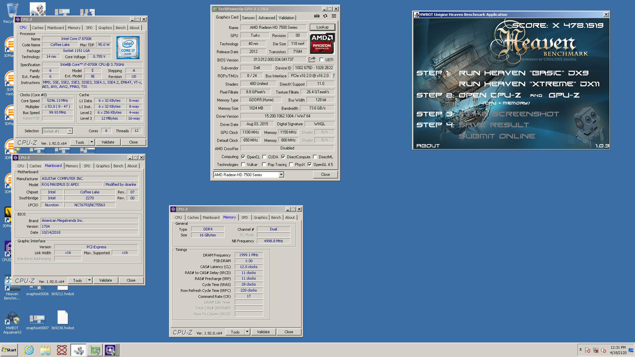This screenshot has width=635, height=357.
Task: Click the AMD Radeon Graphics logo
Action: [x=322, y=43]
